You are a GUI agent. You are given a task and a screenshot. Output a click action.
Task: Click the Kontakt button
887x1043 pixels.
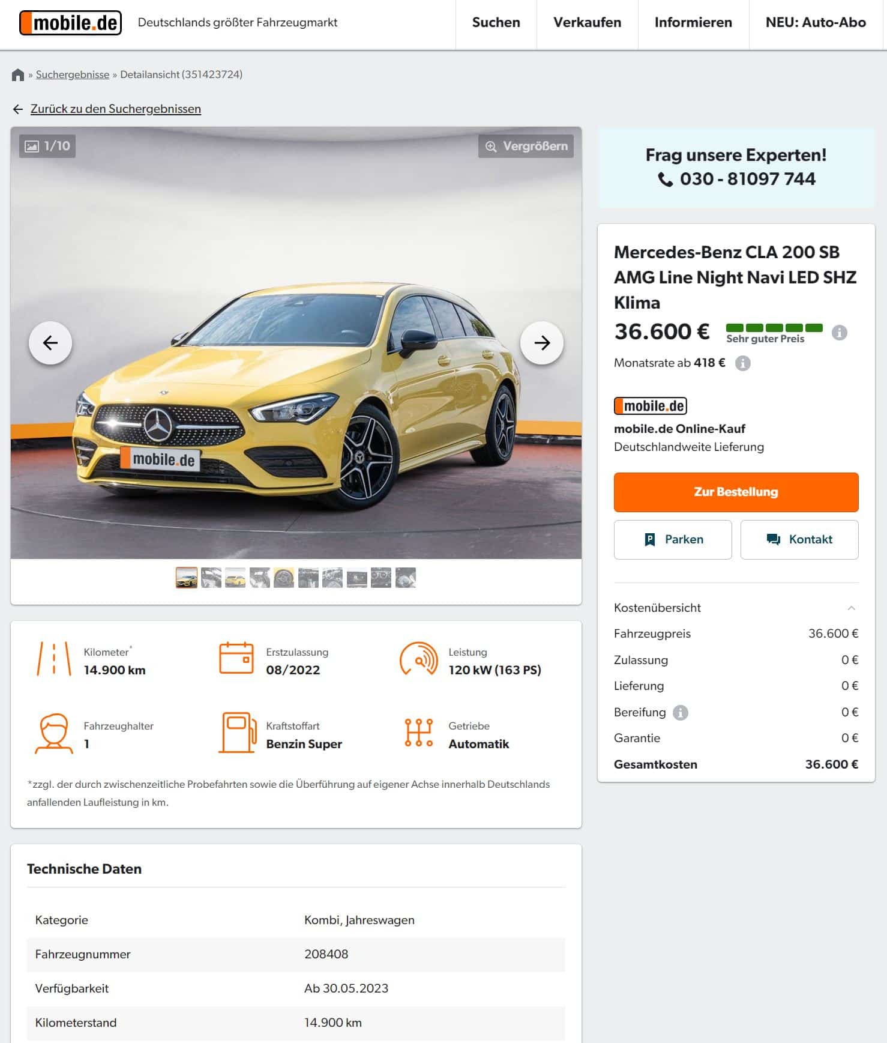click(799, 539)
